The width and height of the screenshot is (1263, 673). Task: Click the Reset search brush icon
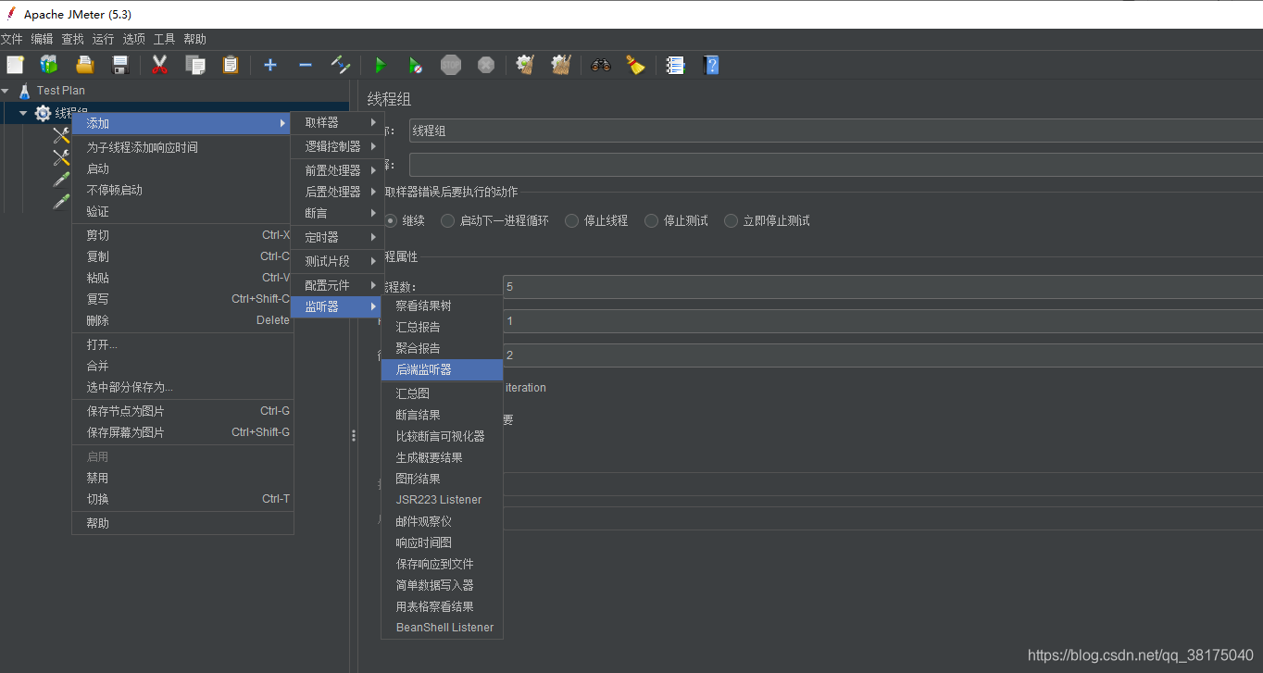pos(635,65)
